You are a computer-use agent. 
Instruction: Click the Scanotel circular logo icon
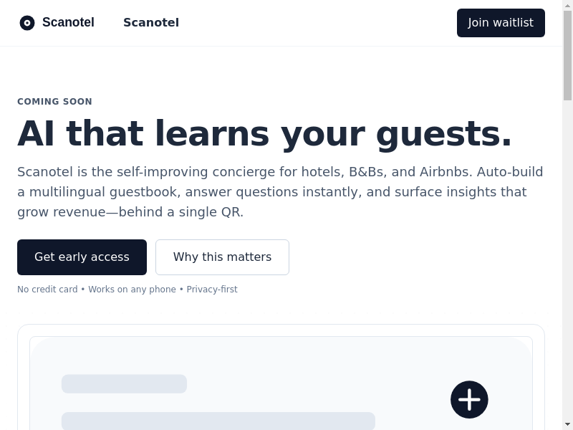(27, 23)
